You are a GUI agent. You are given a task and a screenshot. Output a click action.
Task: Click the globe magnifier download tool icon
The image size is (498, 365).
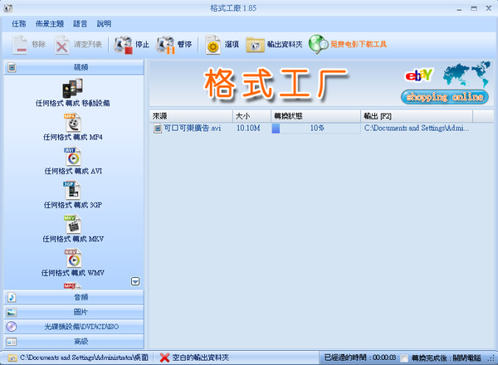tap(318, 44)
